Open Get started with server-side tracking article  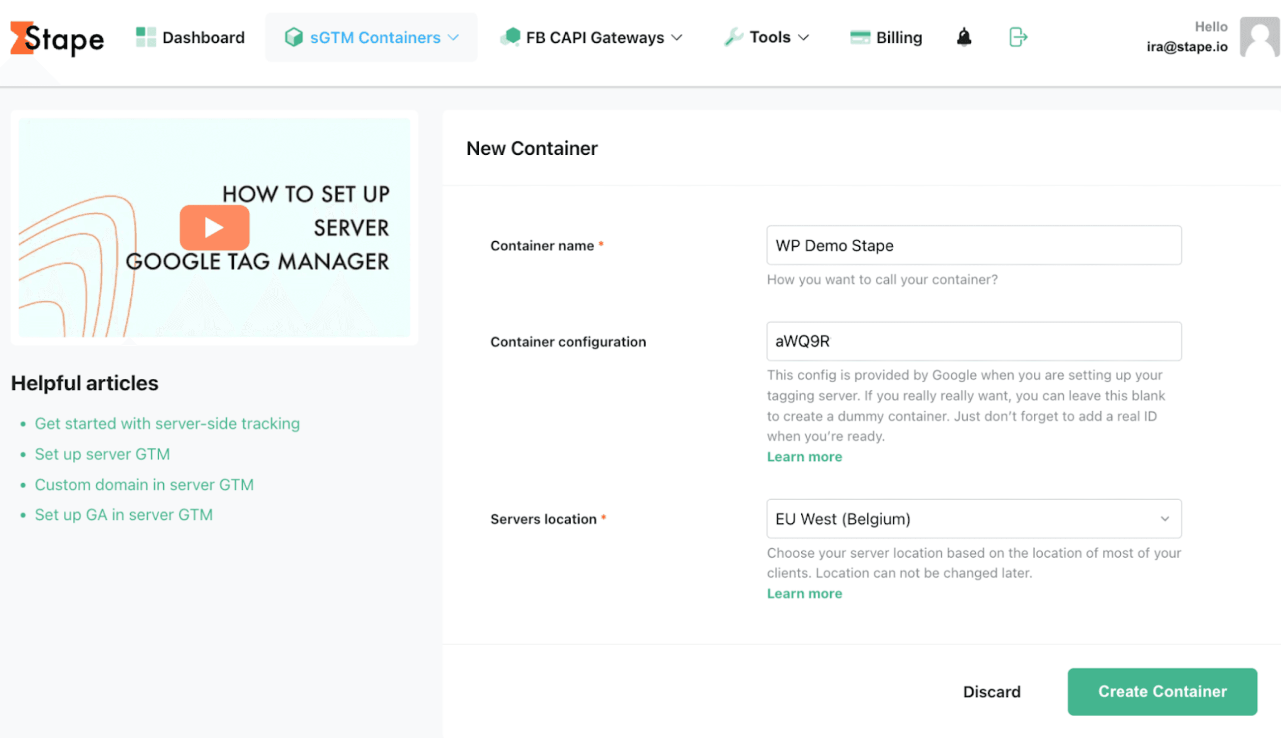(x=167, y=424)
